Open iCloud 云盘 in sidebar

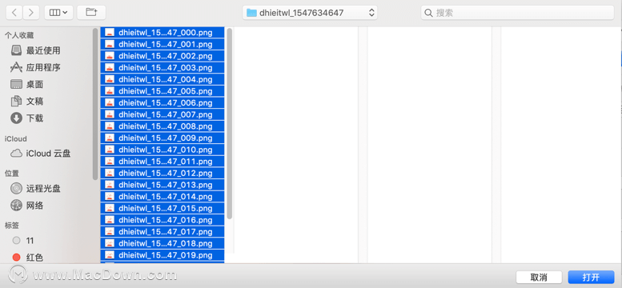[40, 154]
